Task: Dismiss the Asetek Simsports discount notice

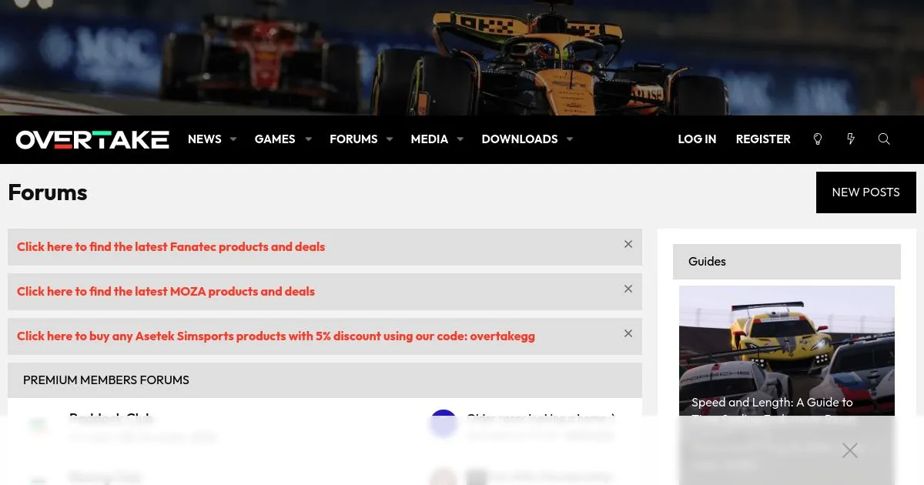Action: coord(628,333)
